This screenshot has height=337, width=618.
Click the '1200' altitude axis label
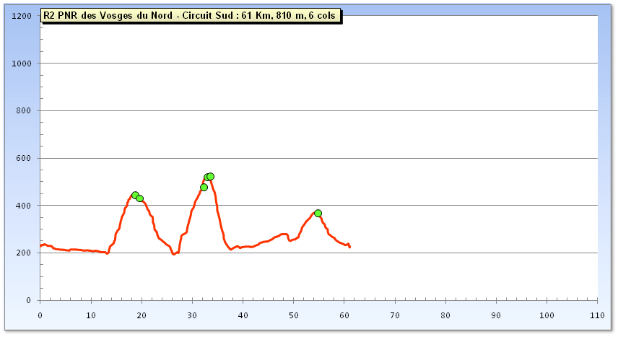coord(22,16)
